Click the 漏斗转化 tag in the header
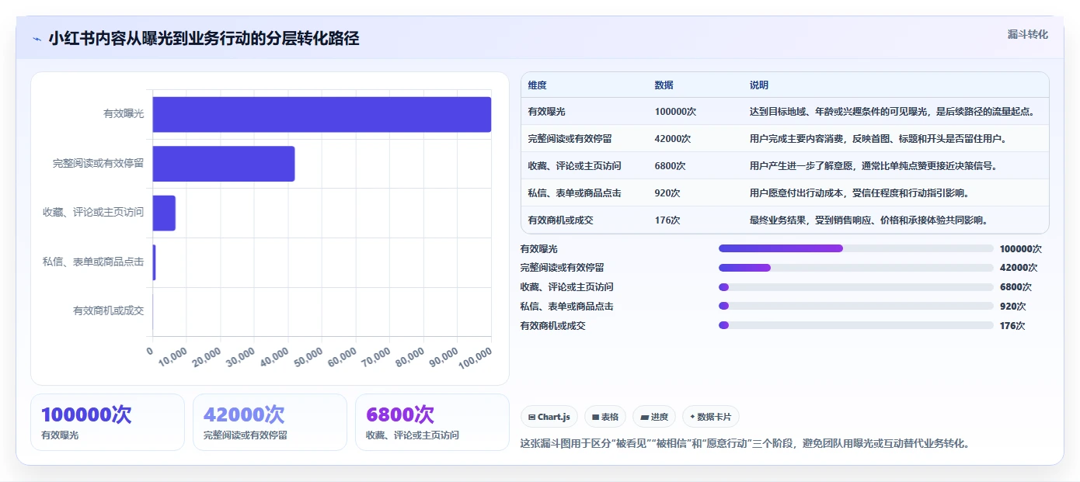Image resolution: width=1080 pixels, height=482 pixels. (x=1027, y=35)
